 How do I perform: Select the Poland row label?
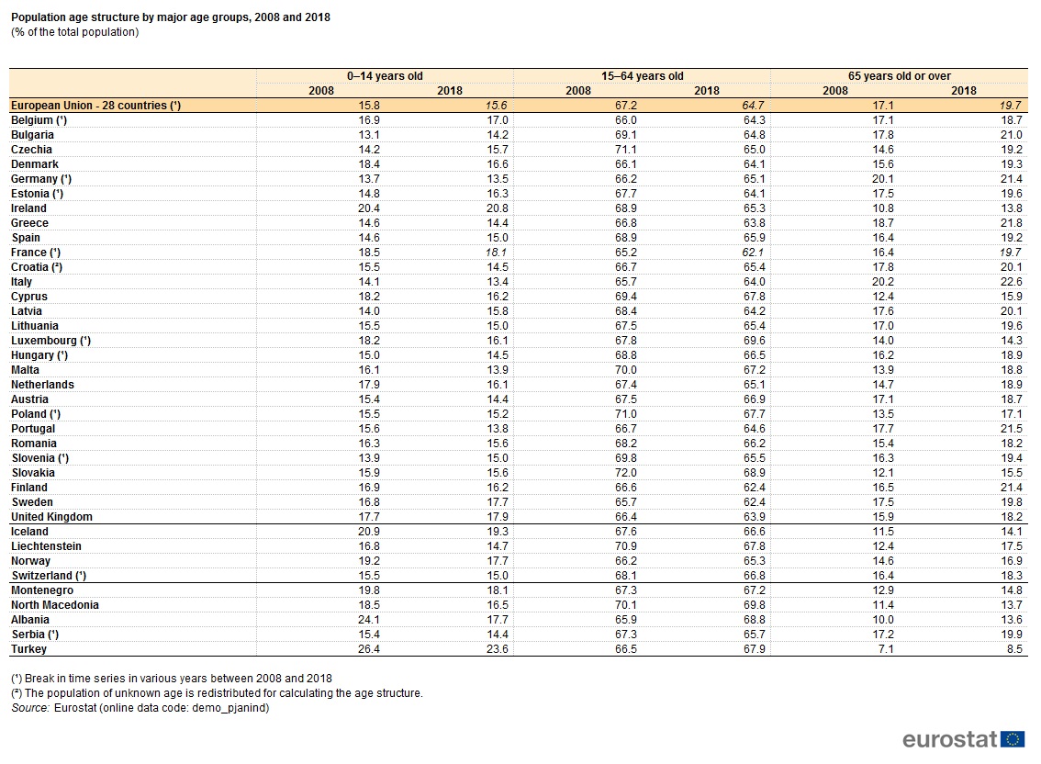pos(36,414)
